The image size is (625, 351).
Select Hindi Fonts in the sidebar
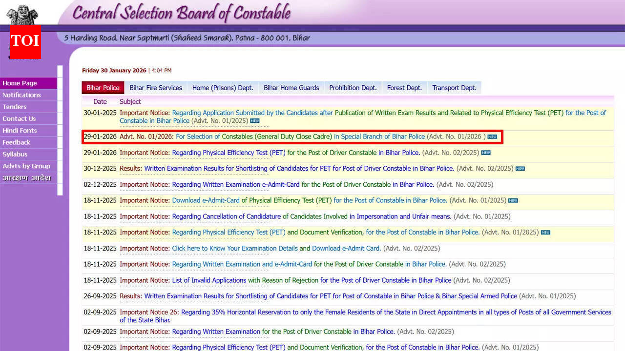(20, 130)
